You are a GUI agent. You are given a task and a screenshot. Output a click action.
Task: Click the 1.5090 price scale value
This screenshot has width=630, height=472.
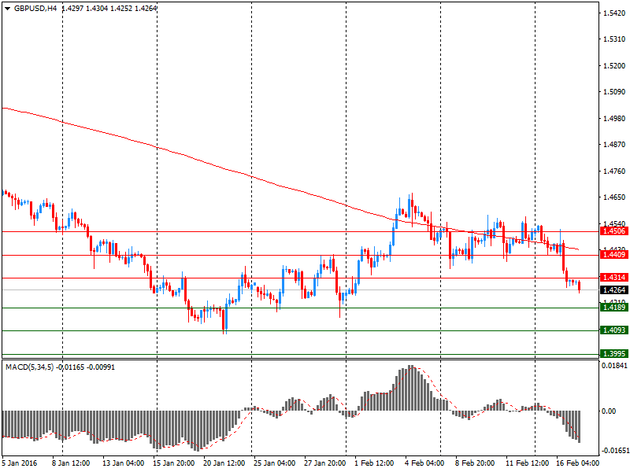pyautogui.click(x=614, y=92)
